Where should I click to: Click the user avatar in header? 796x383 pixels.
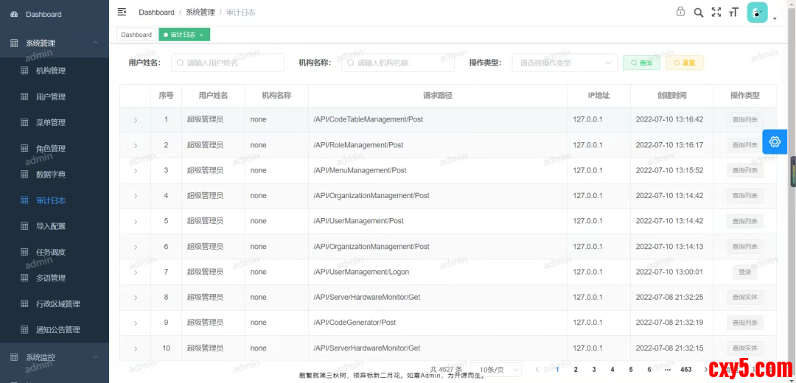(757, 13)
